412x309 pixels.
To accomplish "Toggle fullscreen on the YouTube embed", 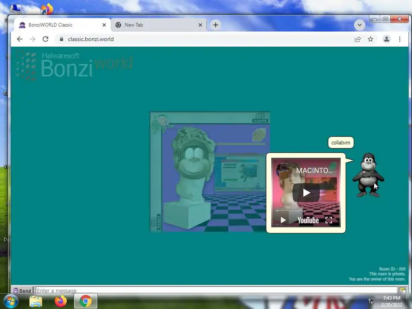I will pyautogui.click(x=329, y=220).
